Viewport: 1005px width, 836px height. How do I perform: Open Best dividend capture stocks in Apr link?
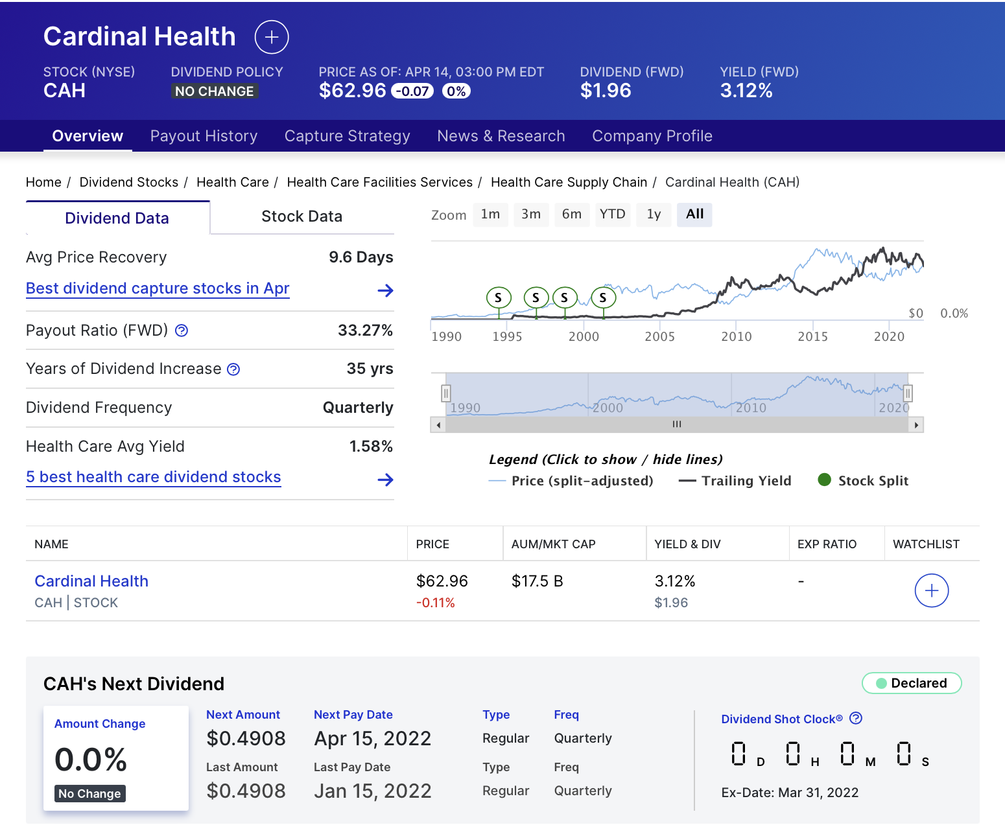coord(158,288)
